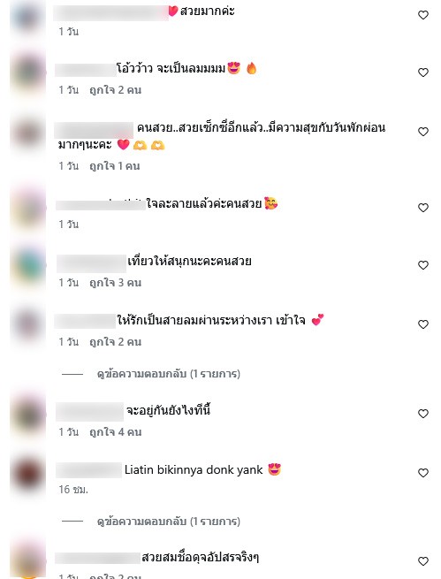View likes 'ถูกใจ 2 คน' under 'โอ้วว้าว' comment
This screenshot has width=441, height=579.
pos(116,90)
